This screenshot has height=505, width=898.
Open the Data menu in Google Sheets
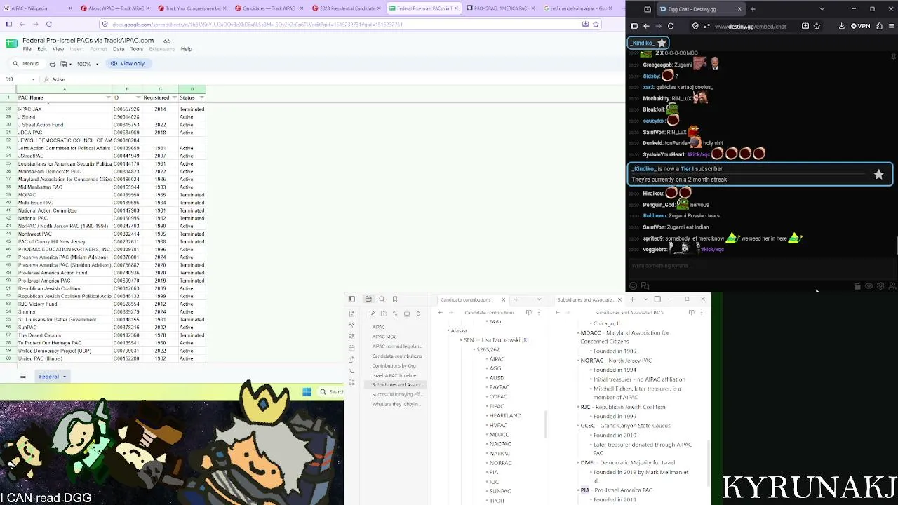pos(119,49)
